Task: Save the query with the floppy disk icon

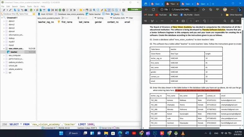Action: click(x=87, y=10)
